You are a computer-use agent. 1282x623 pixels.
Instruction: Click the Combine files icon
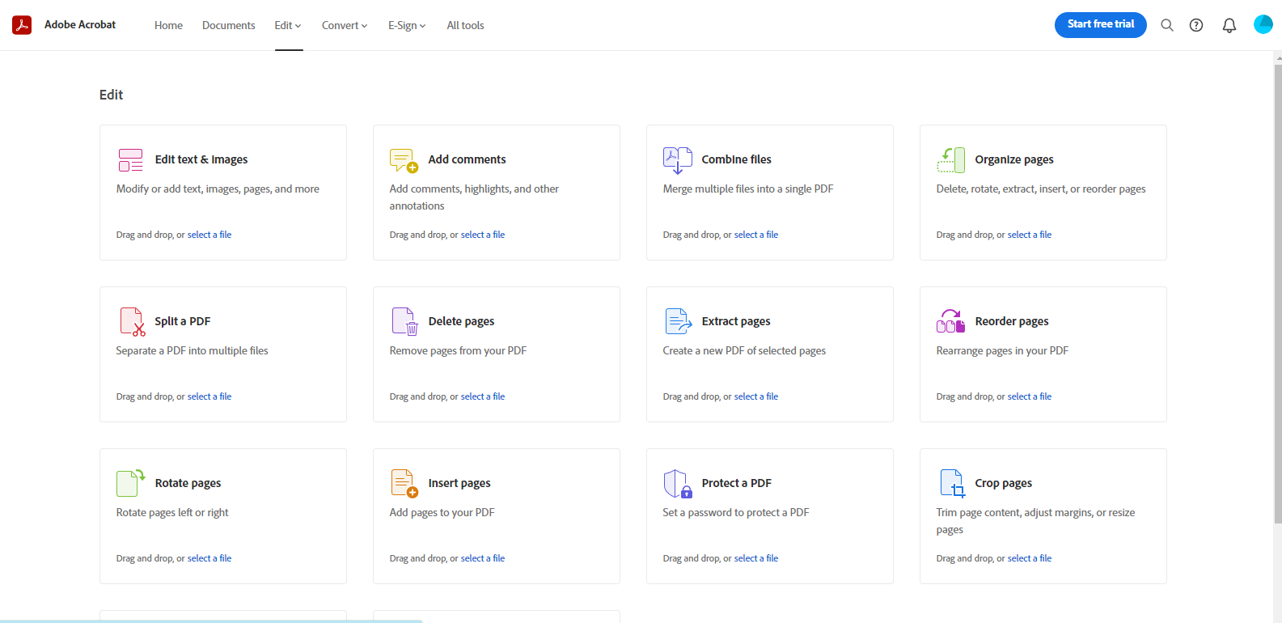677,160
